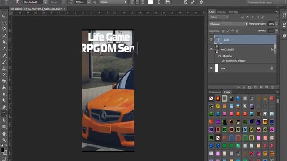Image resolution: width=287 pixels, height=161 pixels.
Task: Create a new layer group
Action: (x=261, y=87)
